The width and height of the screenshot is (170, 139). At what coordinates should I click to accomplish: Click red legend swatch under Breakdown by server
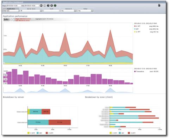pyautogui.click(x=47, y=133)
